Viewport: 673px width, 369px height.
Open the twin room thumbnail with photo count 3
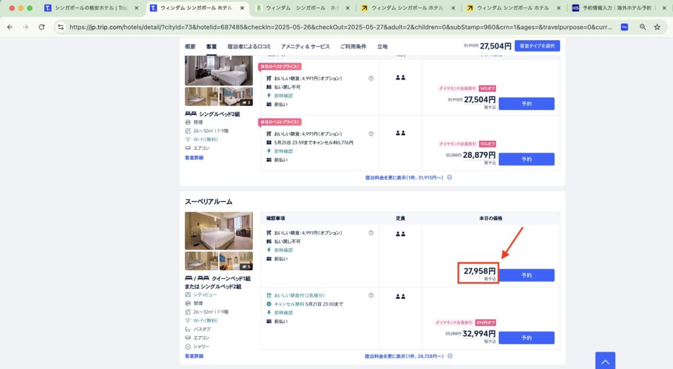click(x=236, y=96)
